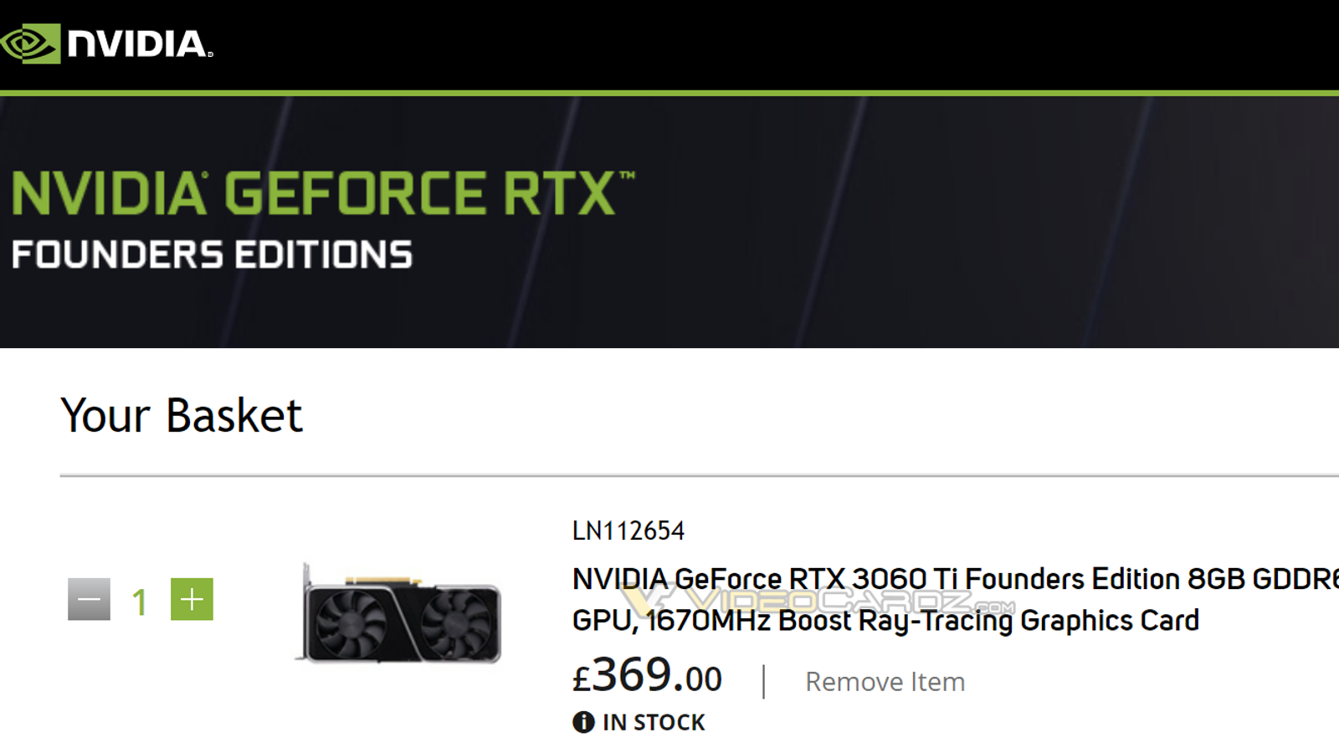Click the product code LN112654
This screenshot has width=1339, height=753.
(628, 530)
